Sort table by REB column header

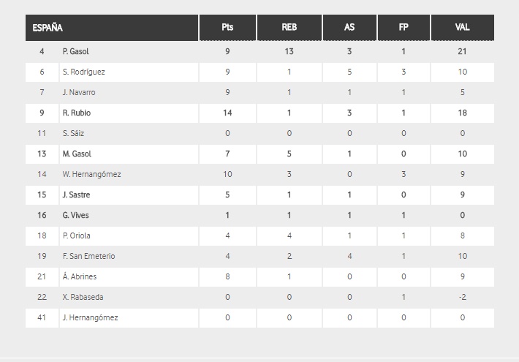click(x=289, y=28)
